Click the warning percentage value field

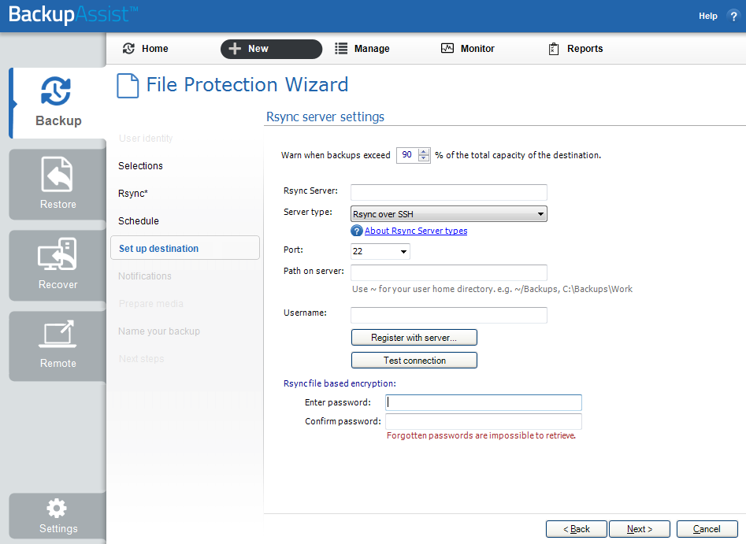click(407, 155)
